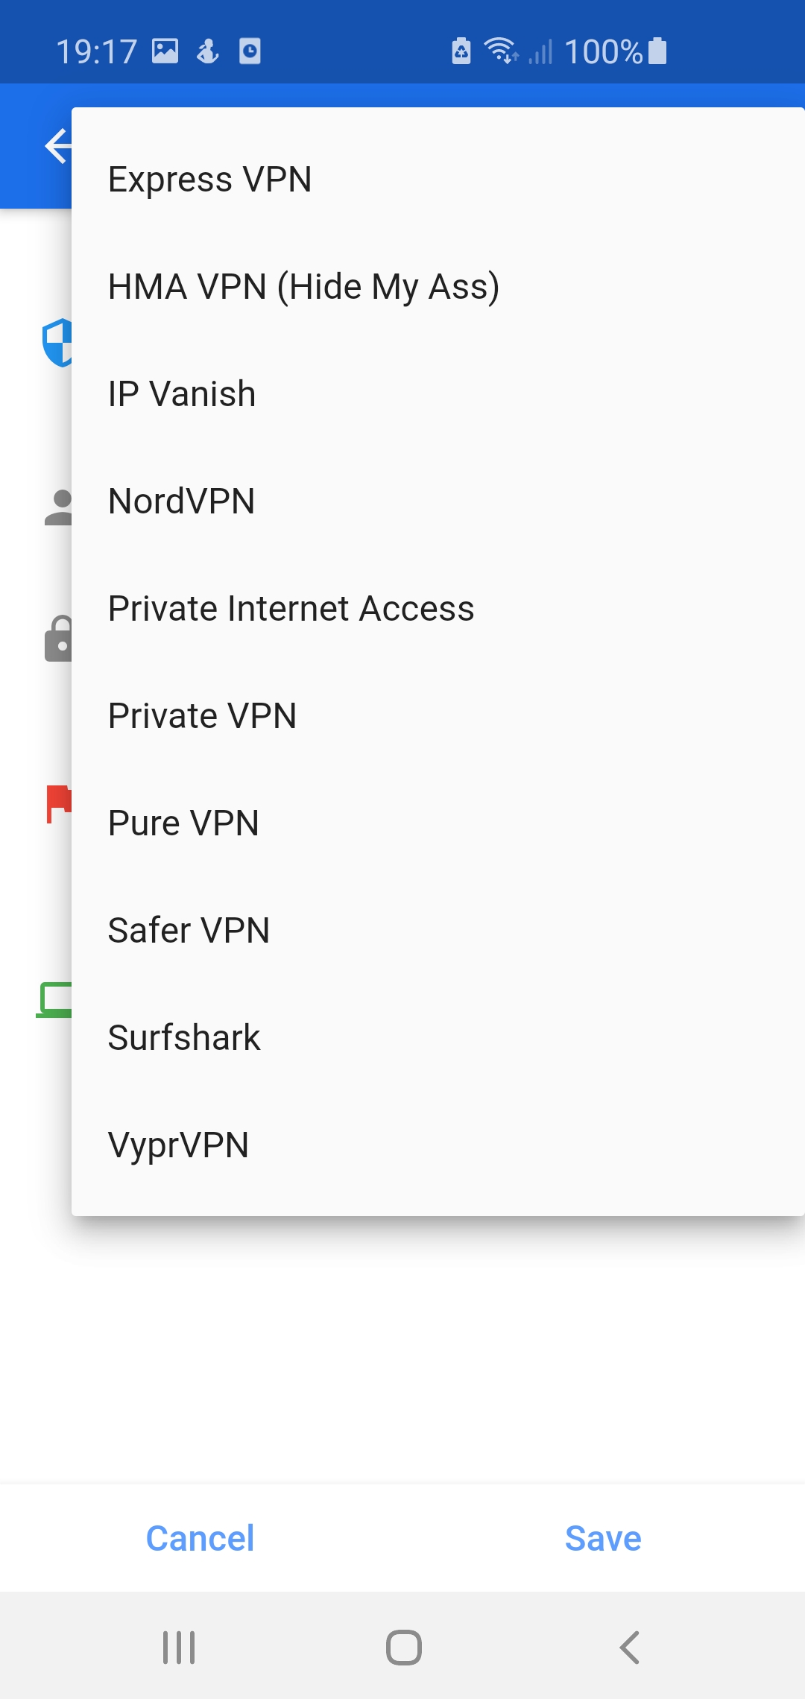Click the Save button
Screen dimensions: 805x1699
(603, 1538)
